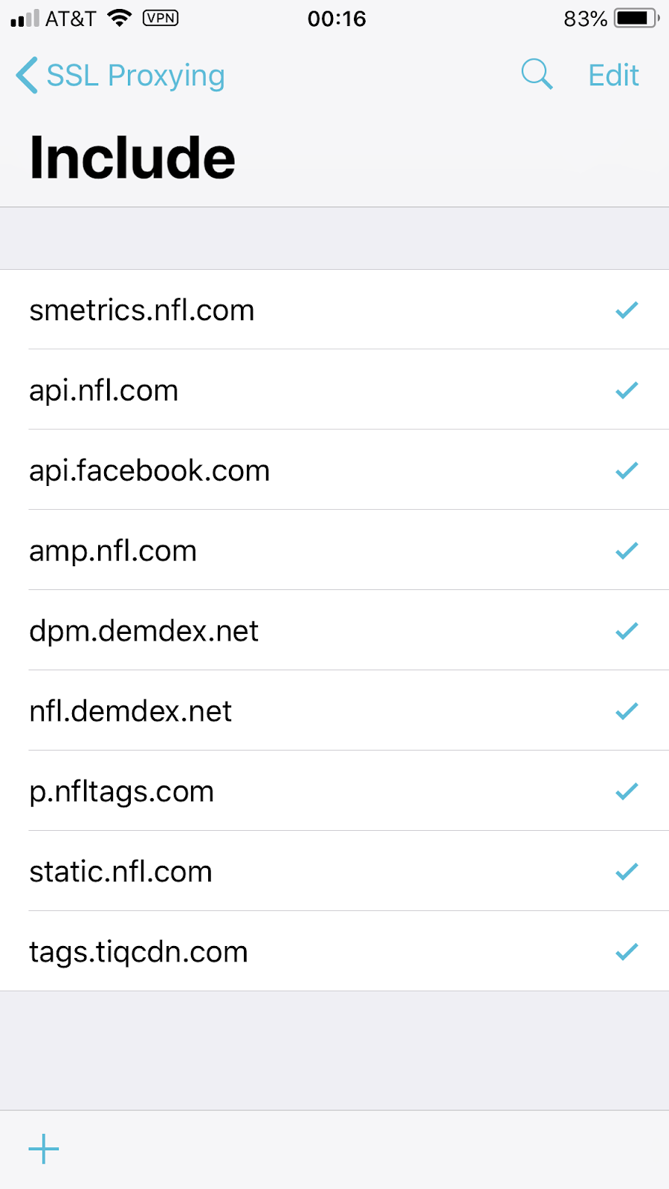Select the amp.nfl.com host row
669x1189 pixels.
coord(113,551)
